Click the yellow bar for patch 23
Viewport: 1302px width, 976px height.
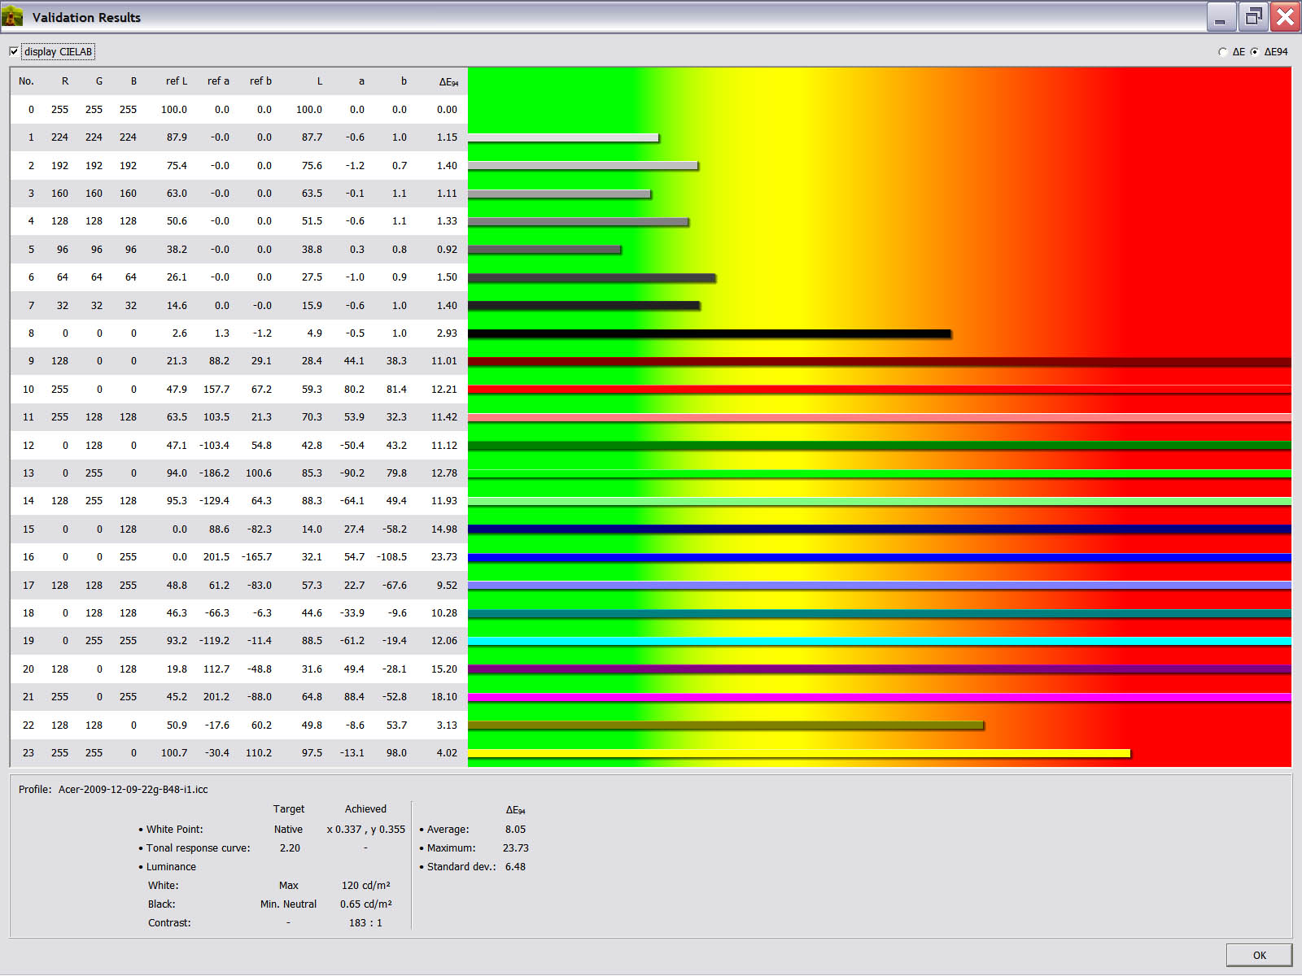(797, 753)
